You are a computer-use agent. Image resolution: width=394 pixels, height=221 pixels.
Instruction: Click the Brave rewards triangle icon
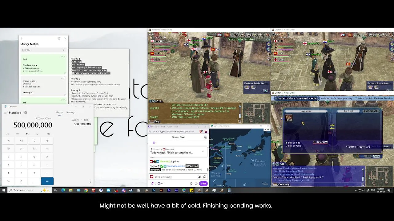(x=206, y=131)
